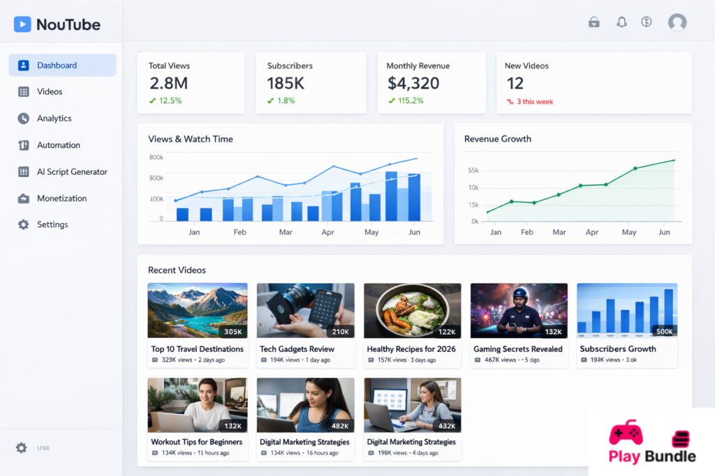
Task: Click the Analytics clock icon in sidebar
Action: (24, 118)
